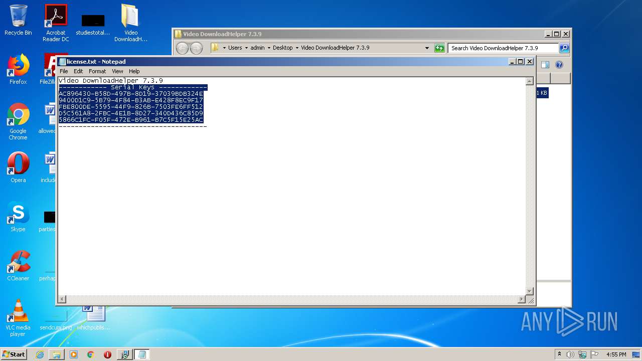Click serial key starting 5866C1FC

[x=131, y=120]
